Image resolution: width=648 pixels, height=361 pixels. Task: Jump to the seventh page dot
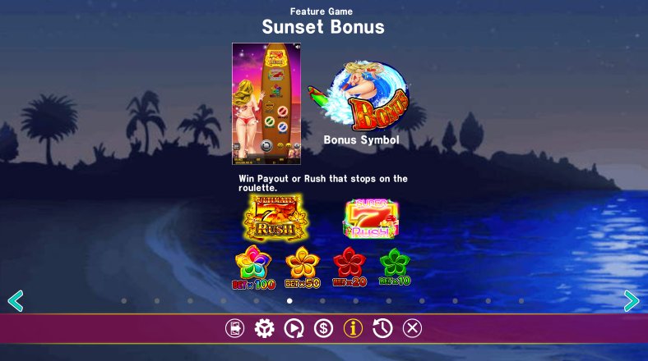pyautogui.click(x=322, y=301)
